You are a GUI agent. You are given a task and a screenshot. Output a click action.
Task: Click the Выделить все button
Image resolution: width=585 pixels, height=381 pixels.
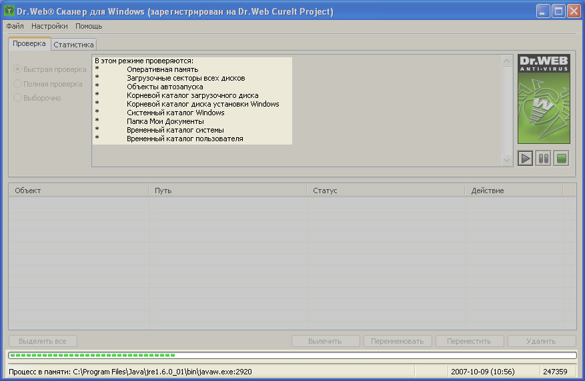coord(43,341)
